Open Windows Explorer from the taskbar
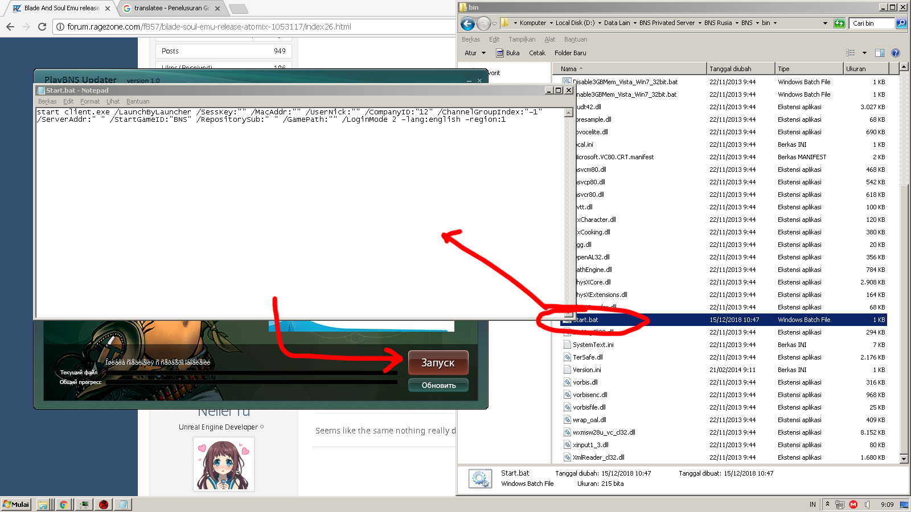 click(x=43, y=505)
